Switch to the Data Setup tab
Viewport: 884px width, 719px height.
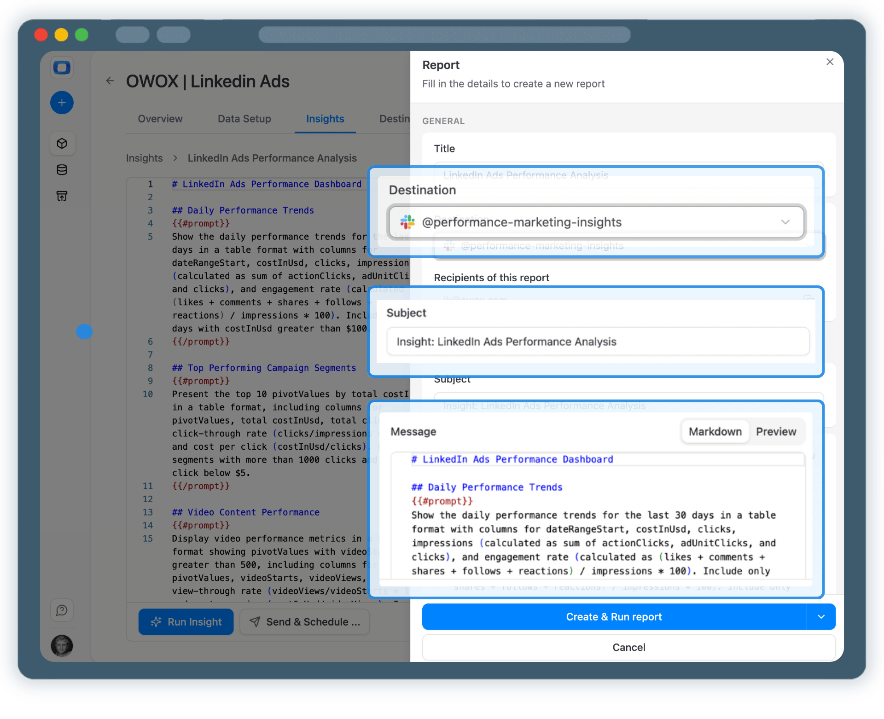[x=244, y=119]
